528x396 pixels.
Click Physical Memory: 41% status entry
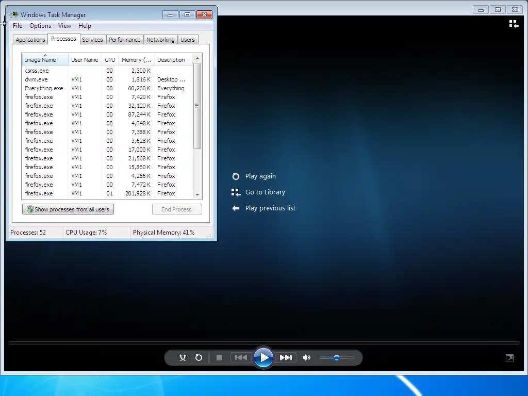(x=163, y=233)
